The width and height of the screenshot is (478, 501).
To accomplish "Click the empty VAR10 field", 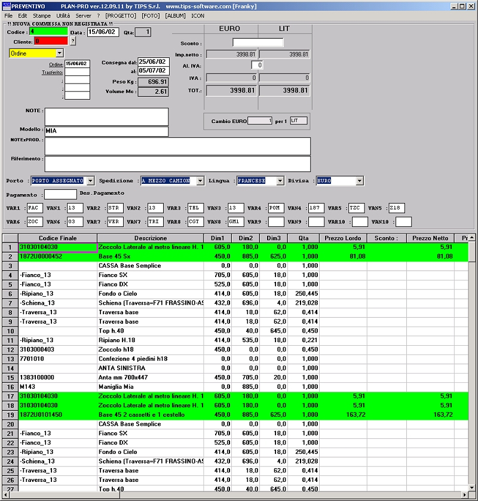I will pos(360,222).
